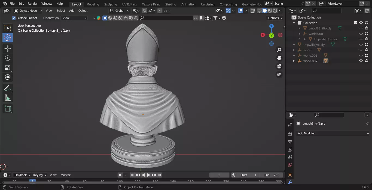Viewport: 372px width, 190px height.
Task: Open the Tool properties tab
Action: click(x=290, y=125)
